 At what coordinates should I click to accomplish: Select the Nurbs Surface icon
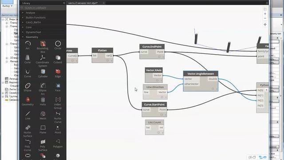(28, 128)
